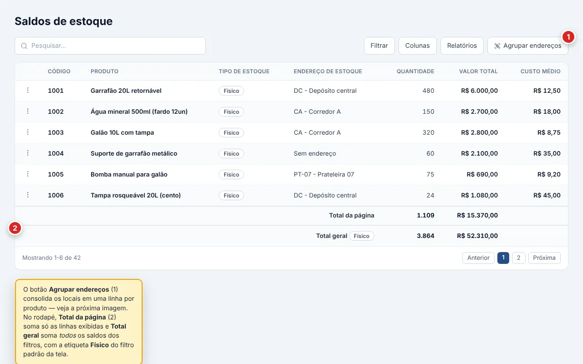Click code 1001
This screenshot has height=364, width=583.
(x=56, y=91)
